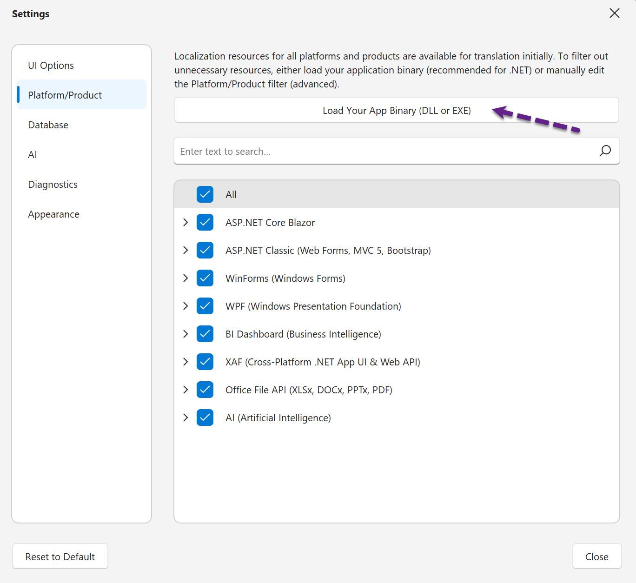636x583 pixels.
Task: Select the ASP.NET Core Blazor label
Action: click(x=270, y=223)
